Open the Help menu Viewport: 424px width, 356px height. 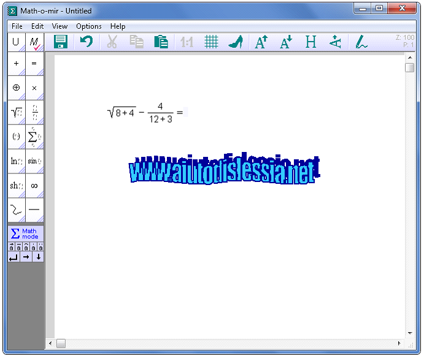point(118,26)
